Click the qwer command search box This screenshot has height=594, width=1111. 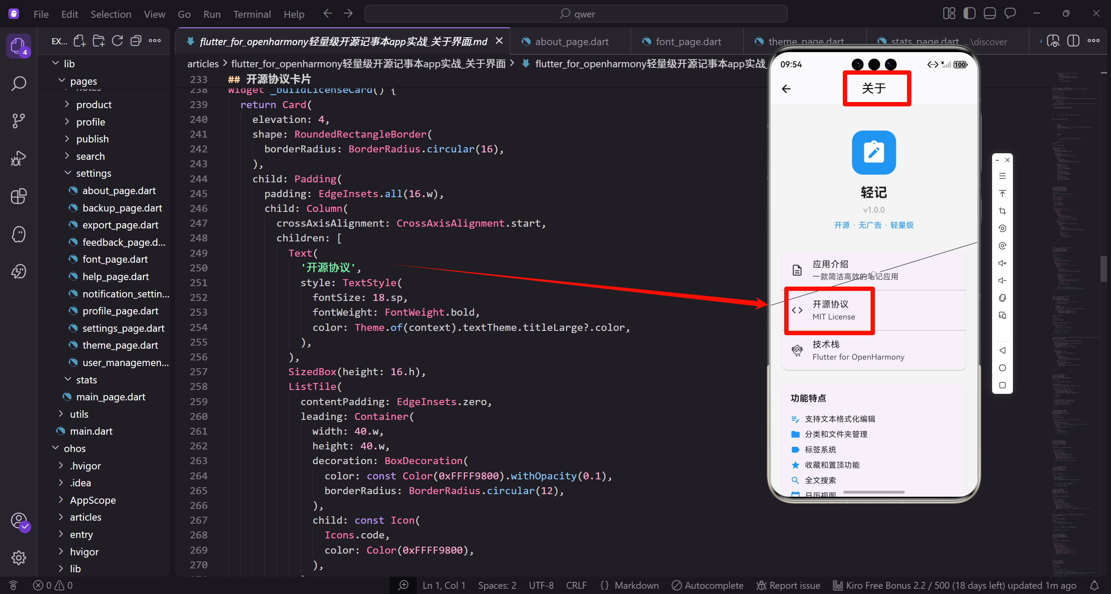coord(576,14)
